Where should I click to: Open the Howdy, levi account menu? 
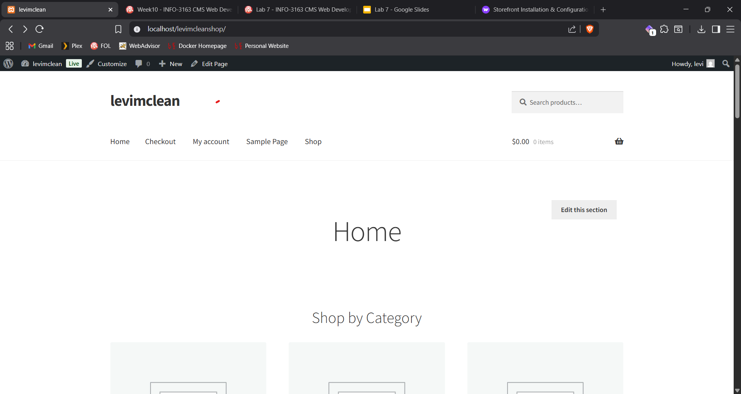click(x=692, y=64)
